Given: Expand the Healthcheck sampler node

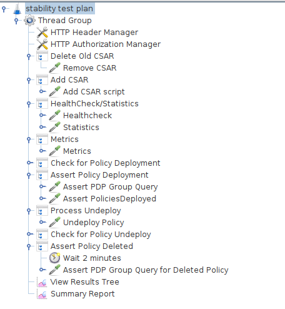Looking at the screenshot, I should 42,115.
